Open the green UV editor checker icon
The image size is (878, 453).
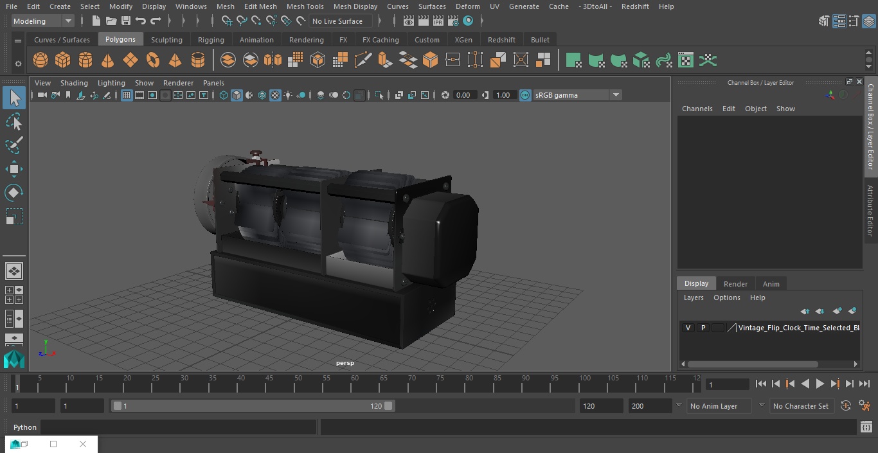686,60
